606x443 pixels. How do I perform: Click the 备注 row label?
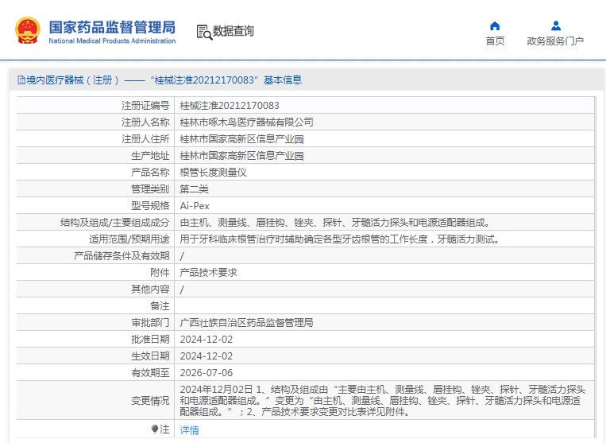point(160,305)
